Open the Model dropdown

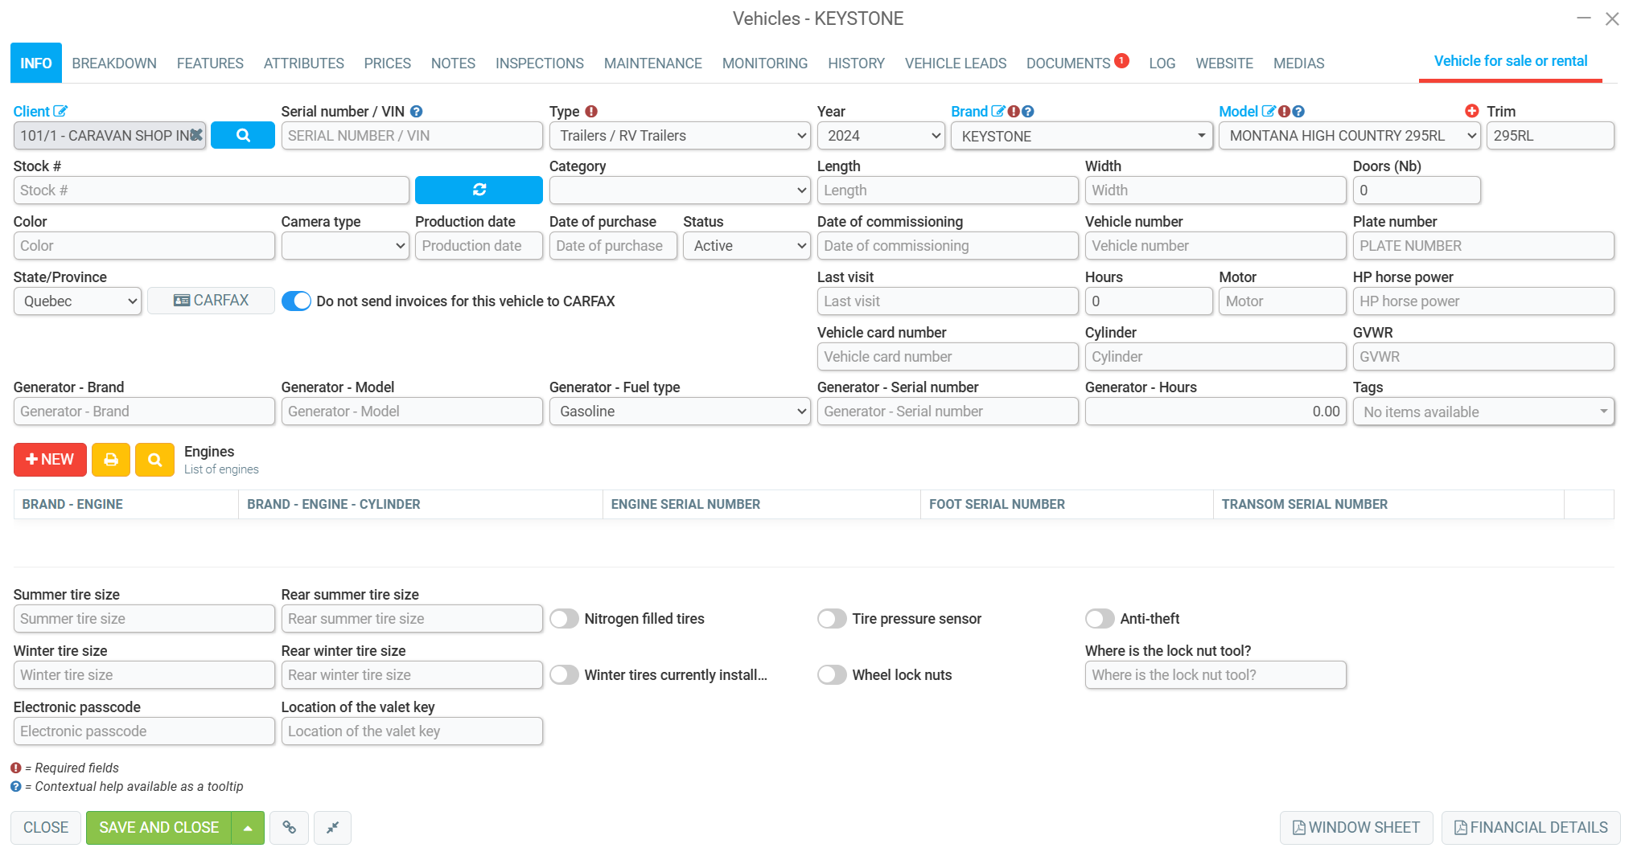1350,136
